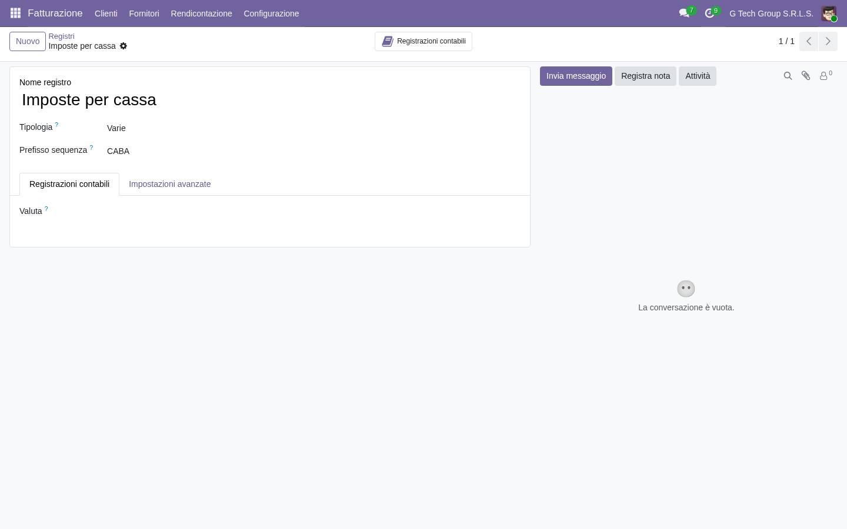Open the messages icon with badge 7
The image size is (847, 529).
coord(686,13)
